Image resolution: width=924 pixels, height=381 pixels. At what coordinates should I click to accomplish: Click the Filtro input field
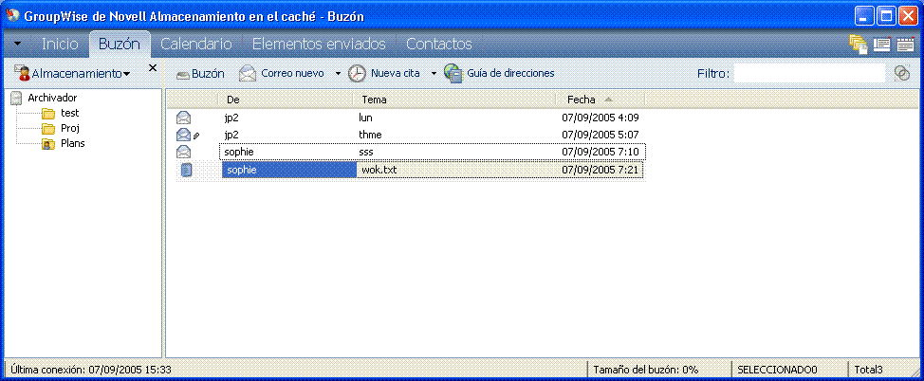point(810,74)
